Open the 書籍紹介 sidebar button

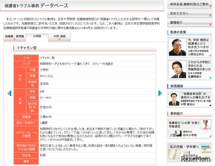[x=189, y=22]
